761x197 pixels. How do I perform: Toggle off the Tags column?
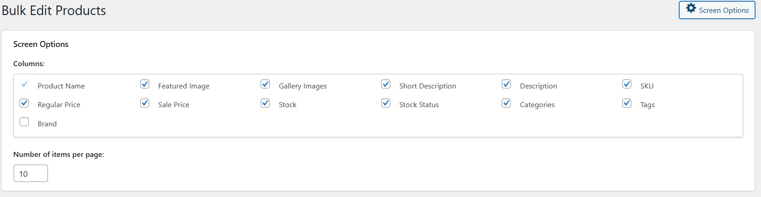pyautogui.click(x=627, y=103)
